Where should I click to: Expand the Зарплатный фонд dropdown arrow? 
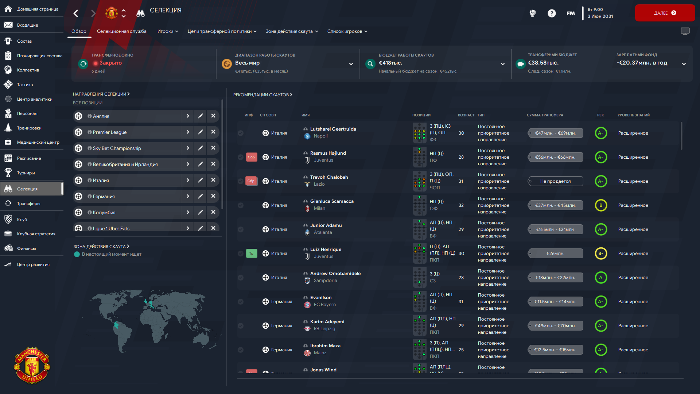(x=684, y=64)
